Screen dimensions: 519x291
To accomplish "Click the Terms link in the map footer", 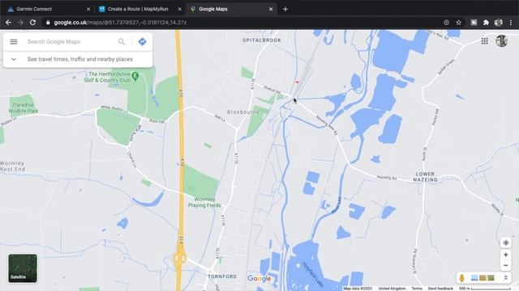I will (416, 289).
